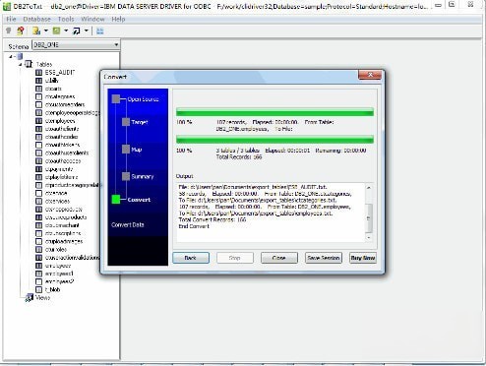Click table icon beside ctuploadimages
486x366 pixels.
click(x=38, y=241)
